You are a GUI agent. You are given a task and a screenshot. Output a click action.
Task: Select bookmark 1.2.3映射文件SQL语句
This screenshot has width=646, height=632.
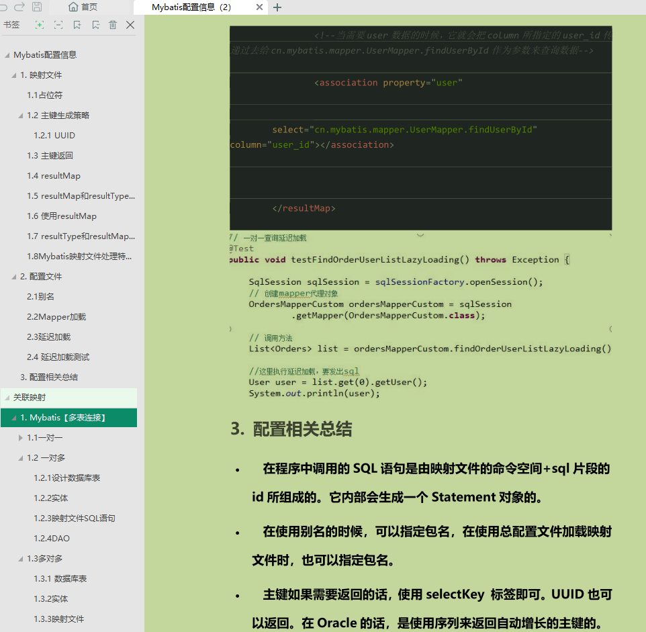[75, 518]
